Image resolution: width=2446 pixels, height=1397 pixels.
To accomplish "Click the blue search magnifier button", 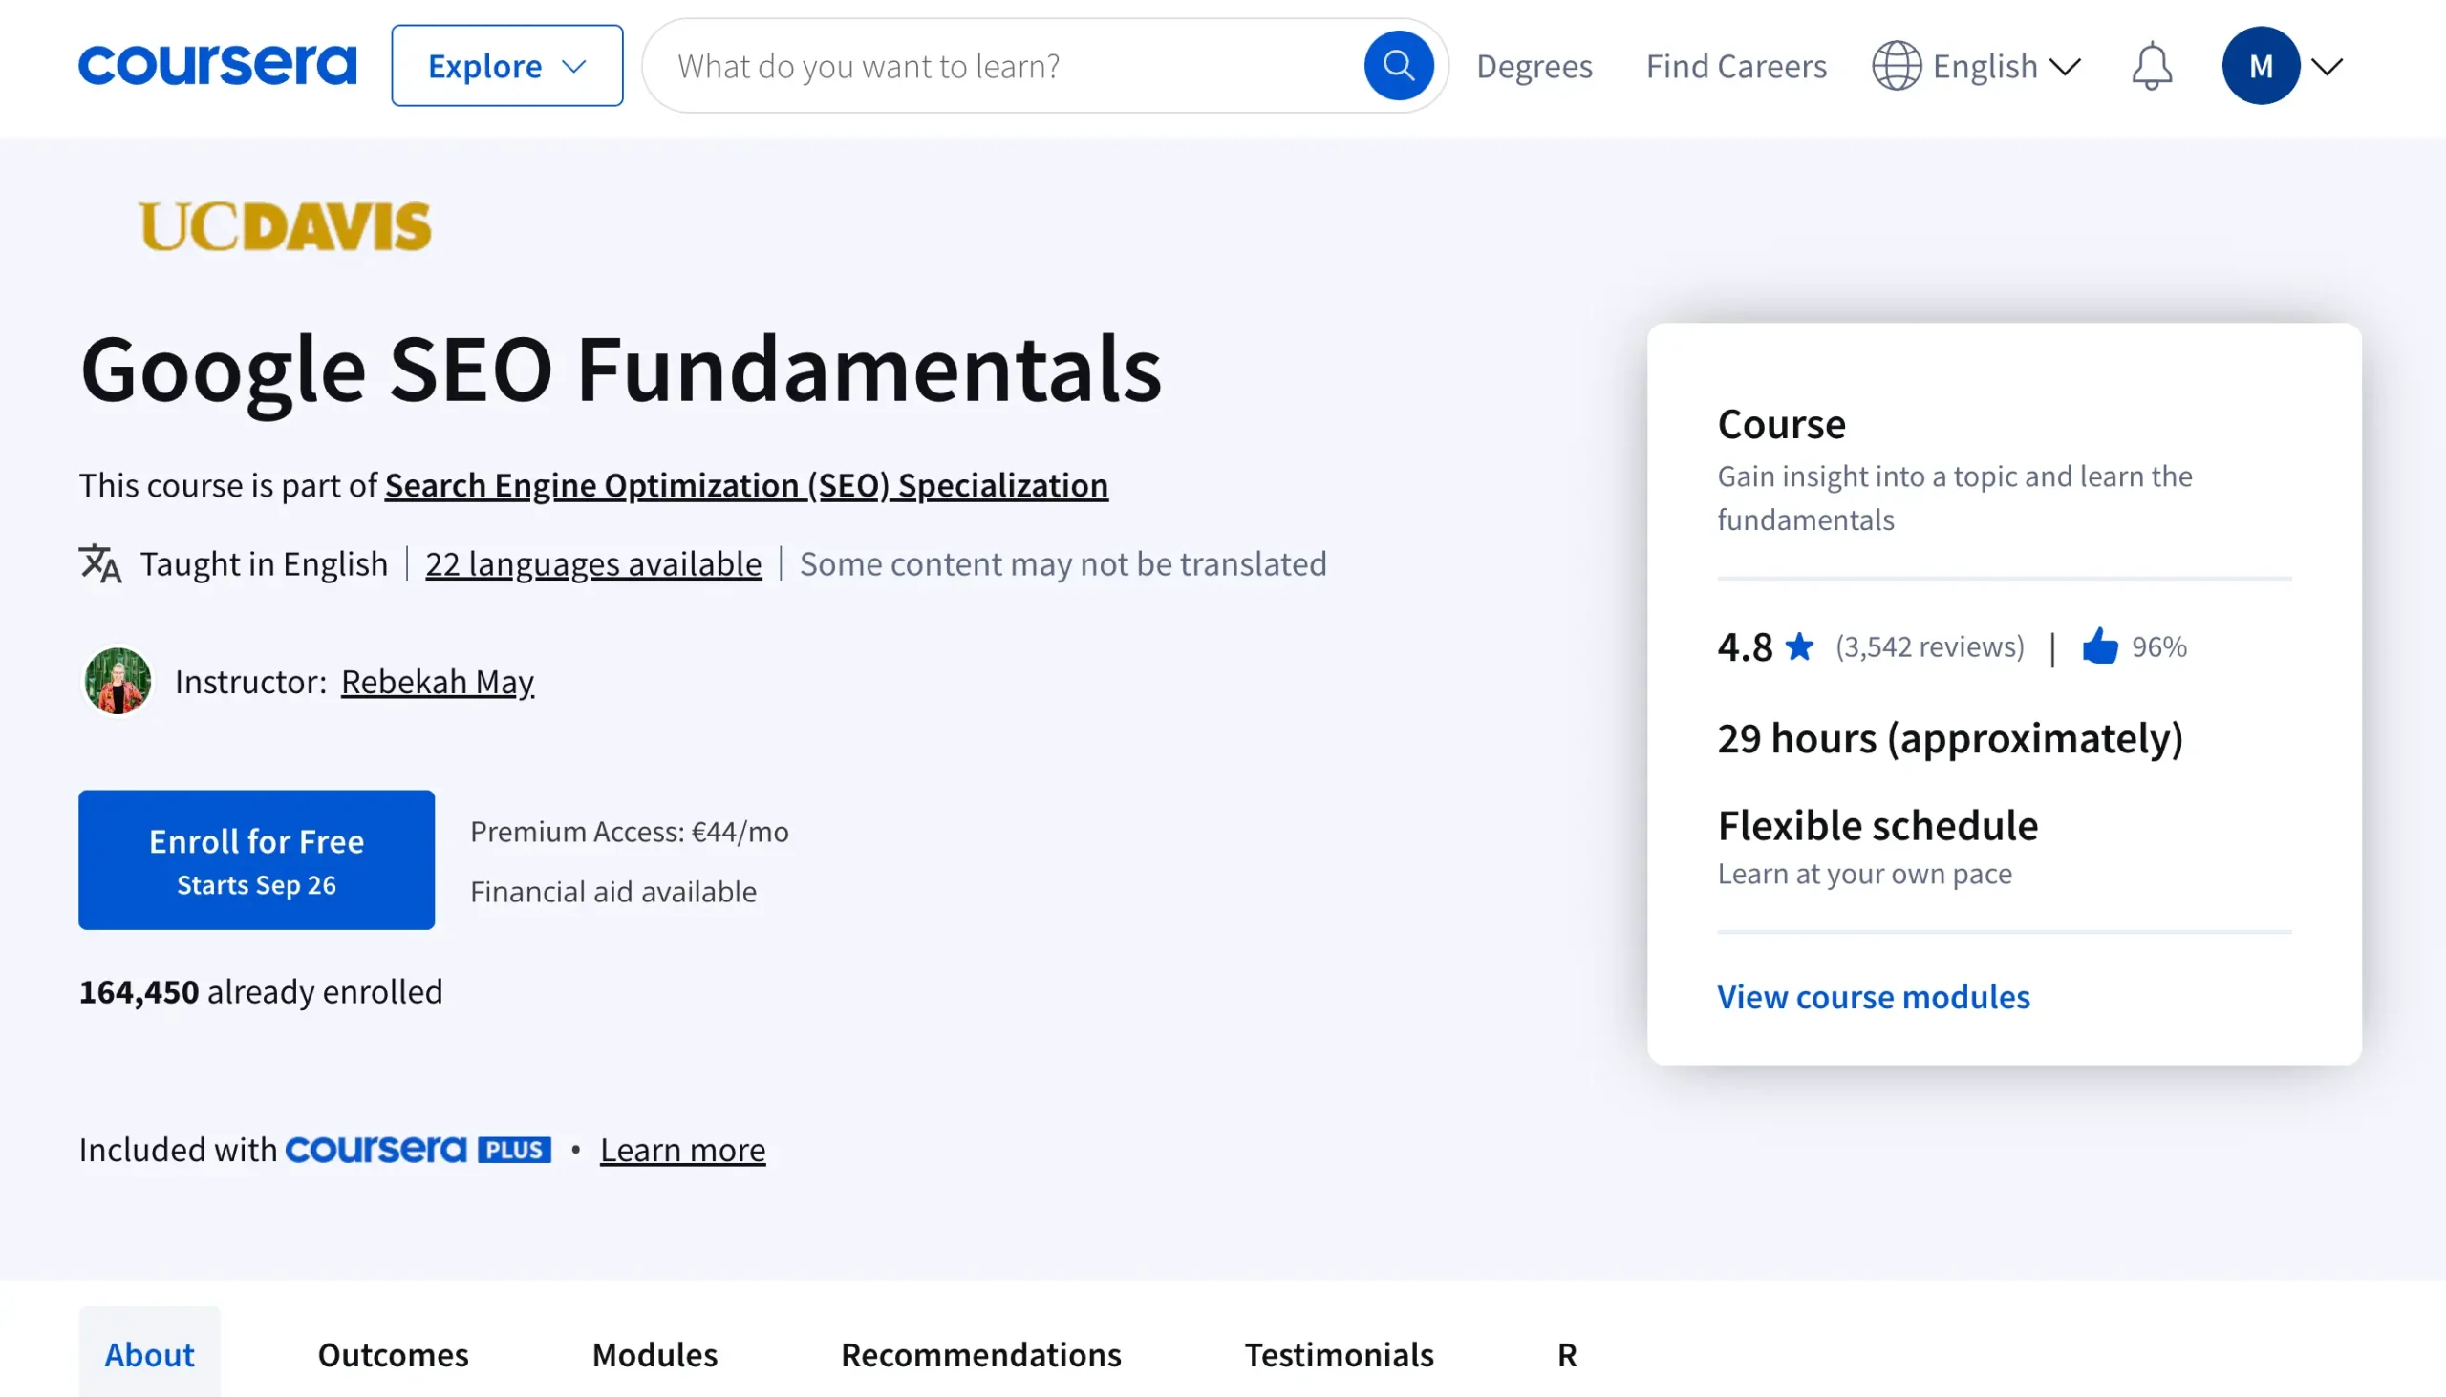I will tap(1398, 65).
